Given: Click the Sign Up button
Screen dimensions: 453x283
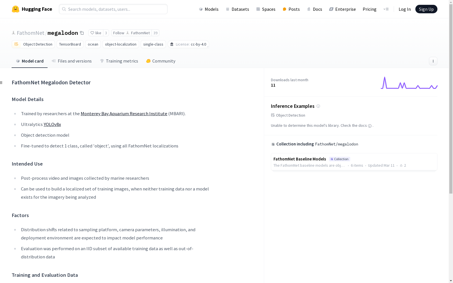Looking at the screenshot, I should (x=426, y=9).
